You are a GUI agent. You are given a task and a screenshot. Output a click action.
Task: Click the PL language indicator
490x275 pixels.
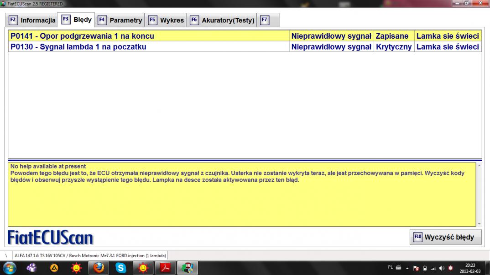point(391,267)
